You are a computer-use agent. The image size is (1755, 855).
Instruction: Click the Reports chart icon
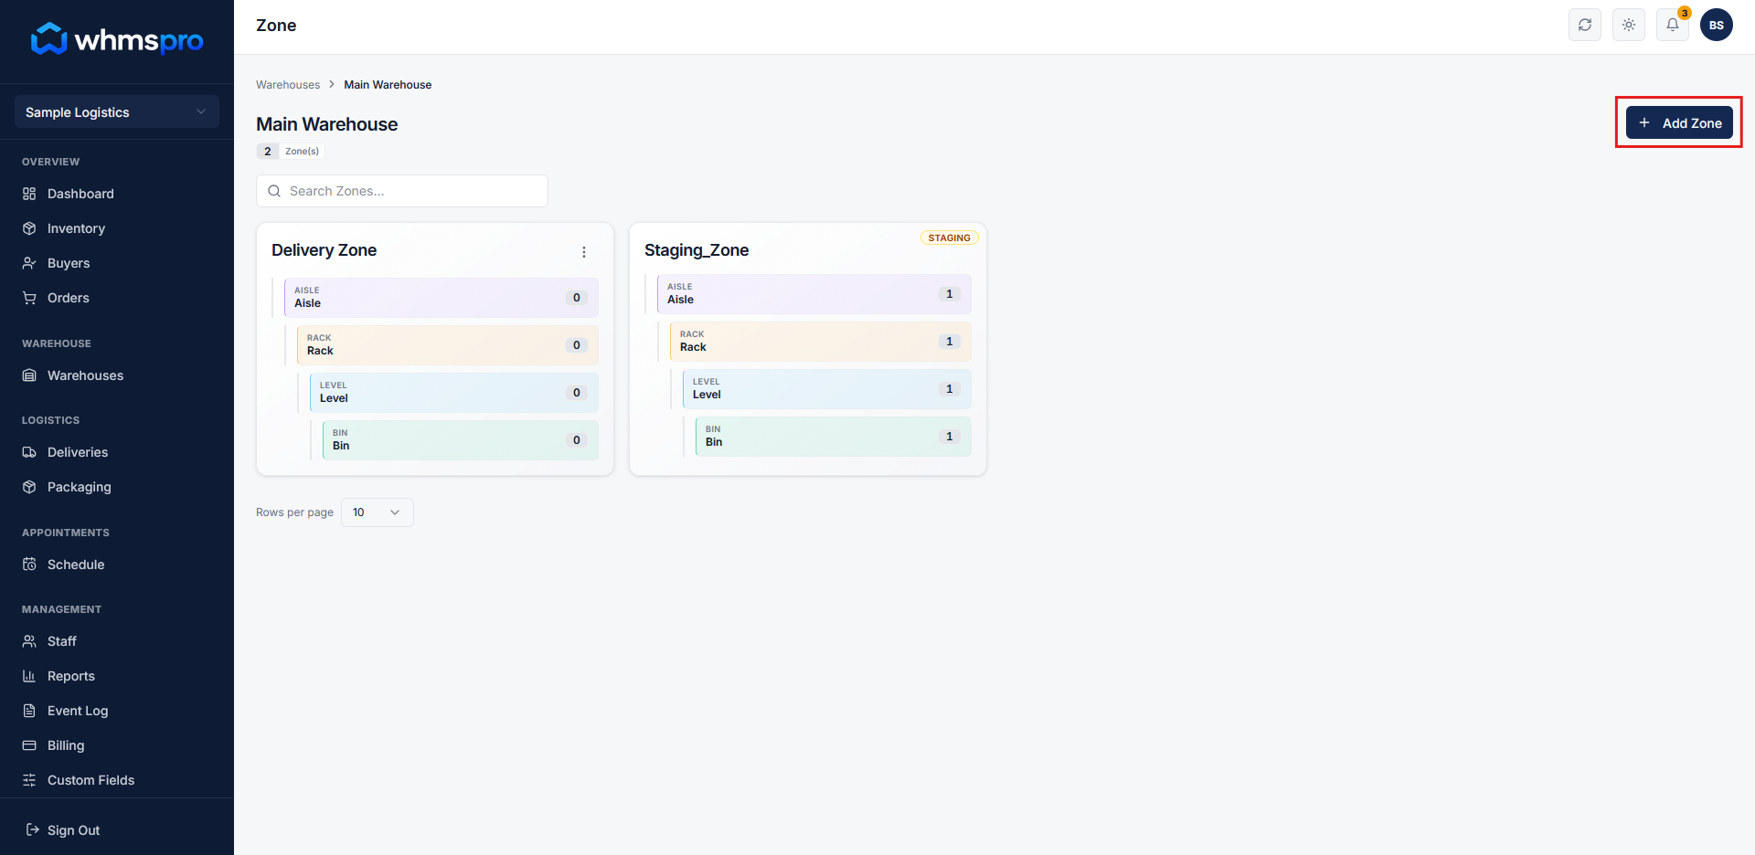pos(29,676)
